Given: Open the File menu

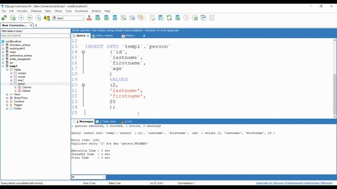Looking at the screenshot, I should click(4, 11).
